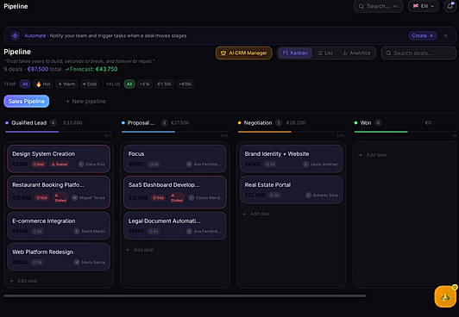The image size is (459, 317).
Task: Click the Automate link
Action: [x=35, y=35]
